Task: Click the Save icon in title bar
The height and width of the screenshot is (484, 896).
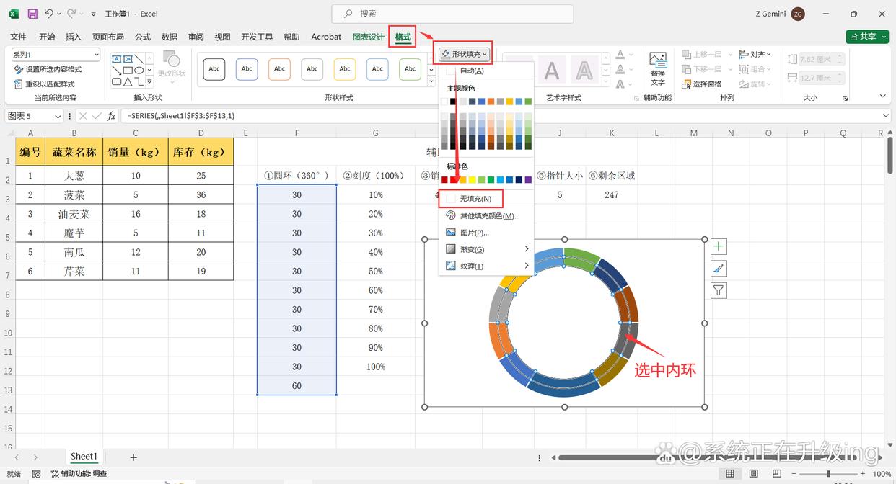Action: [x=32, y=14]
